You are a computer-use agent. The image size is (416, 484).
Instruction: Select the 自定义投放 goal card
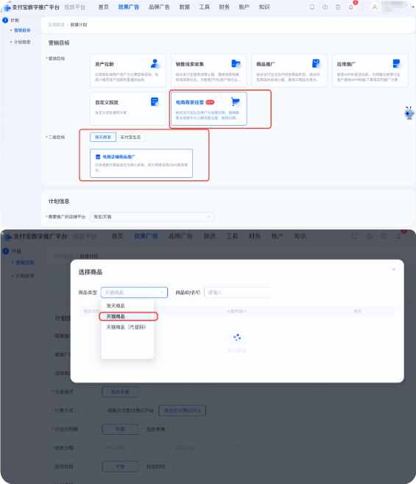coord(128,109)
